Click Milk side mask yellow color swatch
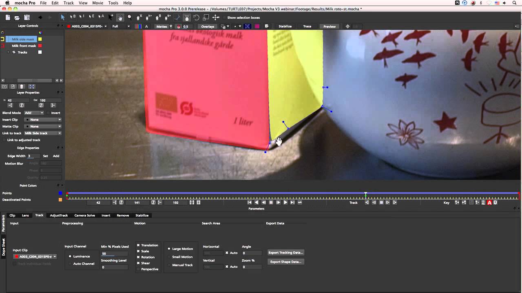Viewport: 522px width, 293px height. point(40,39)
